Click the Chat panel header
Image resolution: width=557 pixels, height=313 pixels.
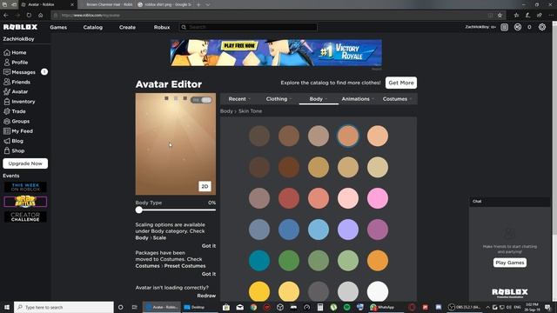[x=509, y=201]
